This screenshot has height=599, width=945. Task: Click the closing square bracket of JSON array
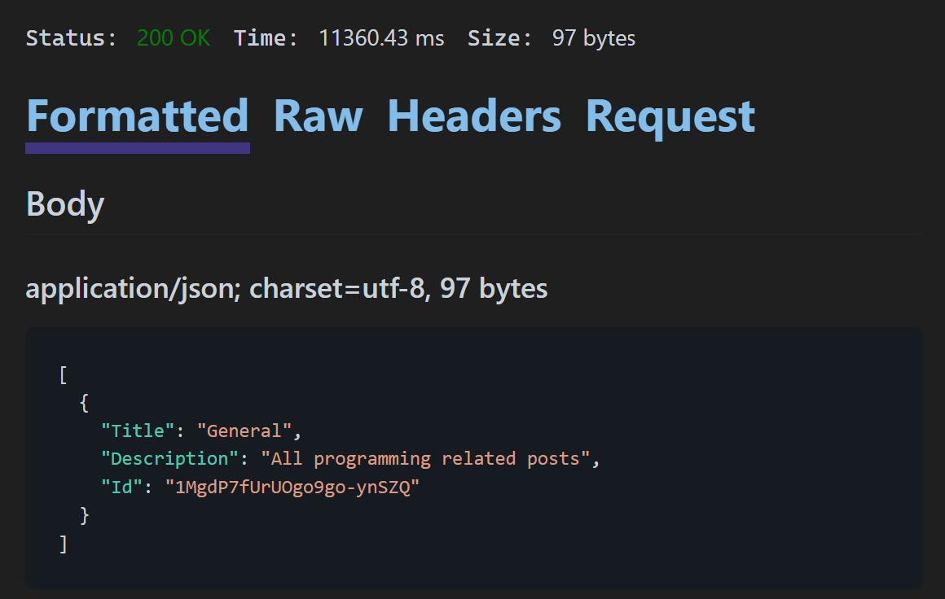64,543
